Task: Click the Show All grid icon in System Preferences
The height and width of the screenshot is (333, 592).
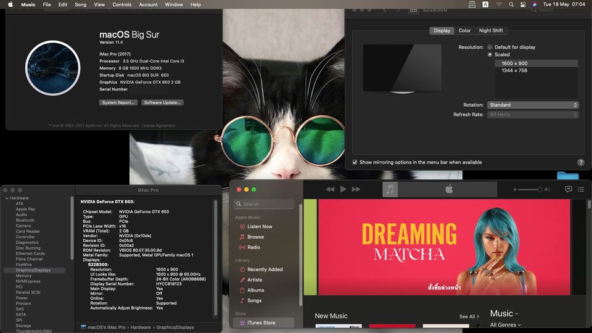Action: pos(413,10)
